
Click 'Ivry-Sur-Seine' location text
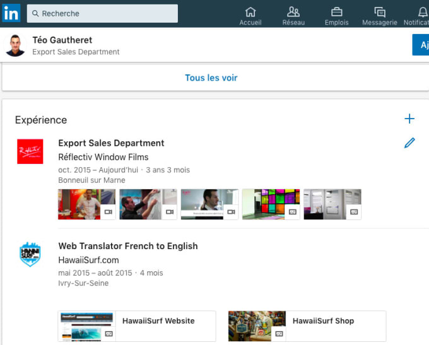pyautogui.click(x=83, y=283)
